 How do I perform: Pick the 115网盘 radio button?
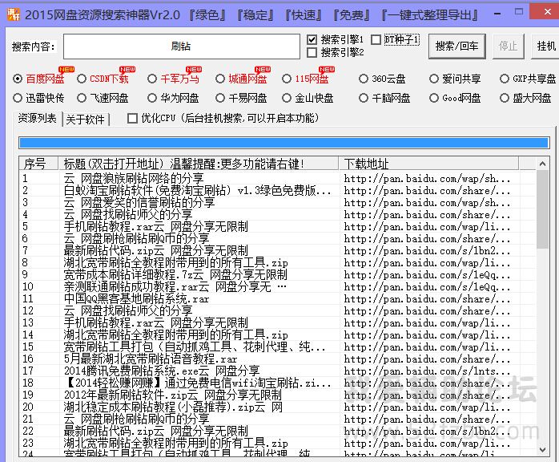[x=288, y=79]
